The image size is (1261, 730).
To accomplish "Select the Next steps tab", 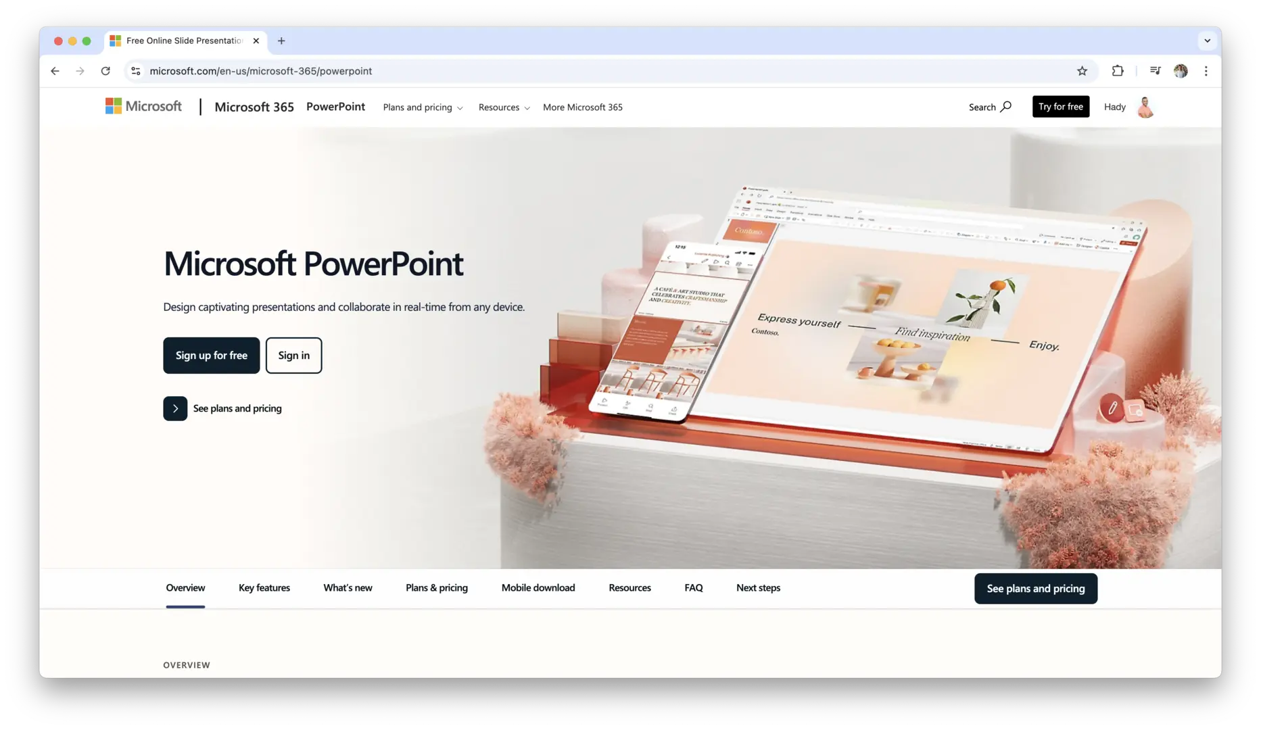I will tap(758, 587).
